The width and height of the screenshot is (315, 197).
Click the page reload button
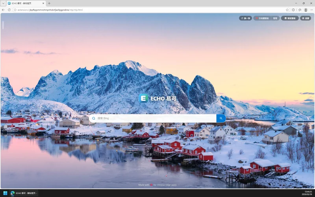(9, 10)
